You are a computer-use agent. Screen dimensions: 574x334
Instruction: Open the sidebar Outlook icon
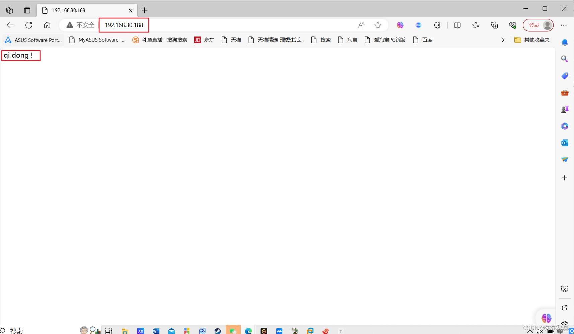[x=565, y=143]
